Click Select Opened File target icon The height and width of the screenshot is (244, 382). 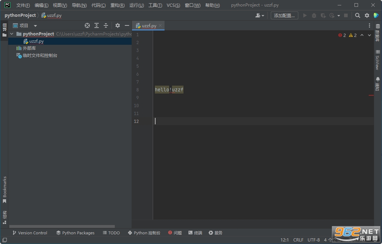87,25
